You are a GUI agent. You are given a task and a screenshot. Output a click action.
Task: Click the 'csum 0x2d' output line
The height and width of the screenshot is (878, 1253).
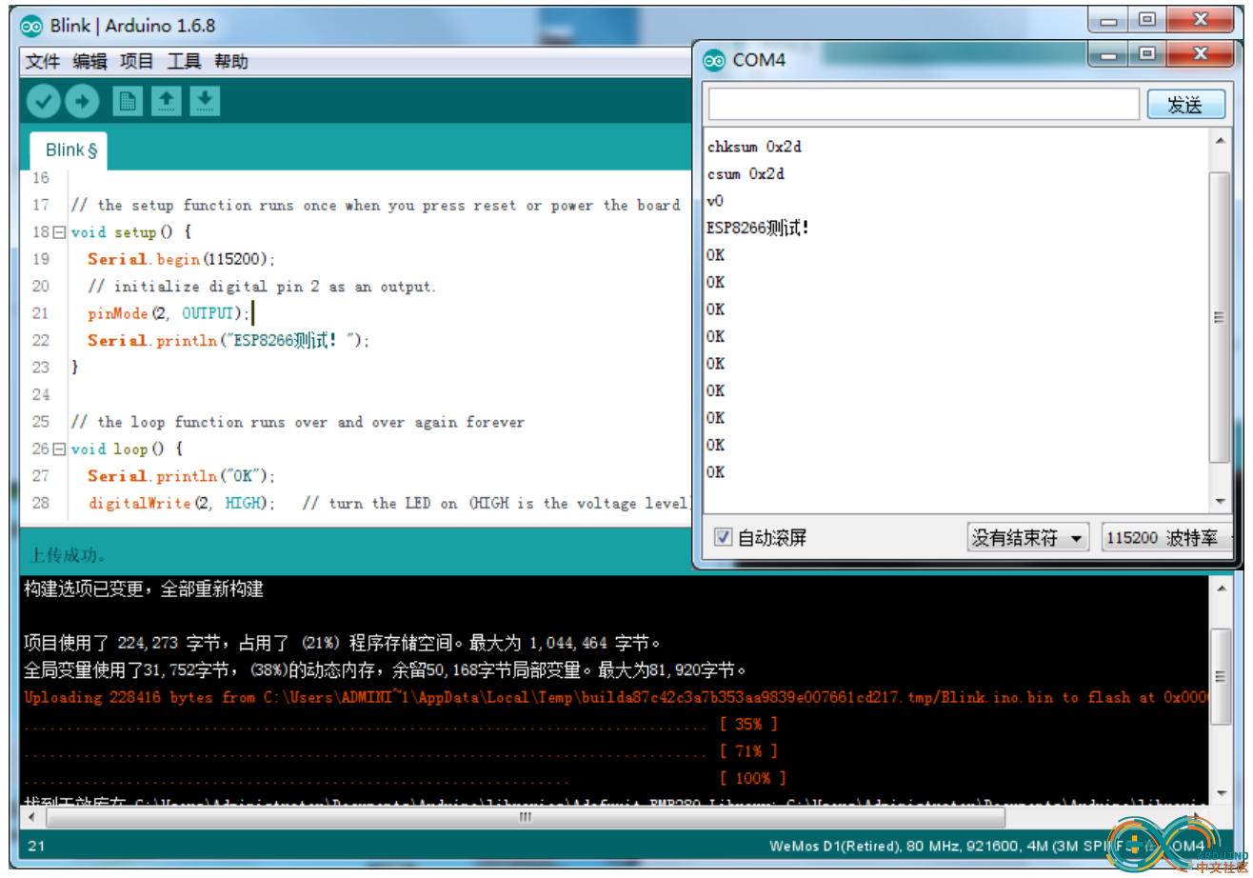(x=746, y=174)
